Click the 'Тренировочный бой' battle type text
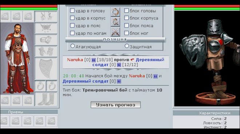 pos(105,90)
